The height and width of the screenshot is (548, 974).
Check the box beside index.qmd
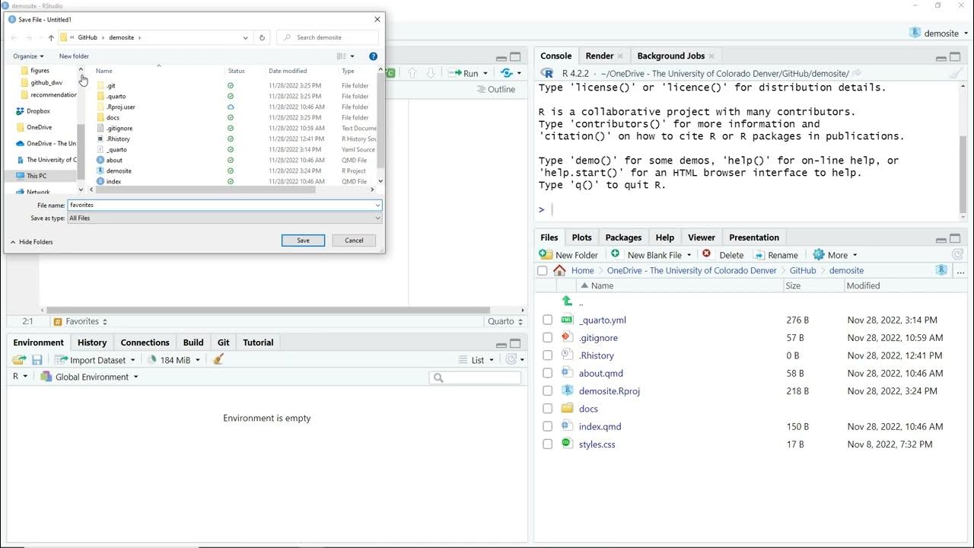(x=547, y=426)
